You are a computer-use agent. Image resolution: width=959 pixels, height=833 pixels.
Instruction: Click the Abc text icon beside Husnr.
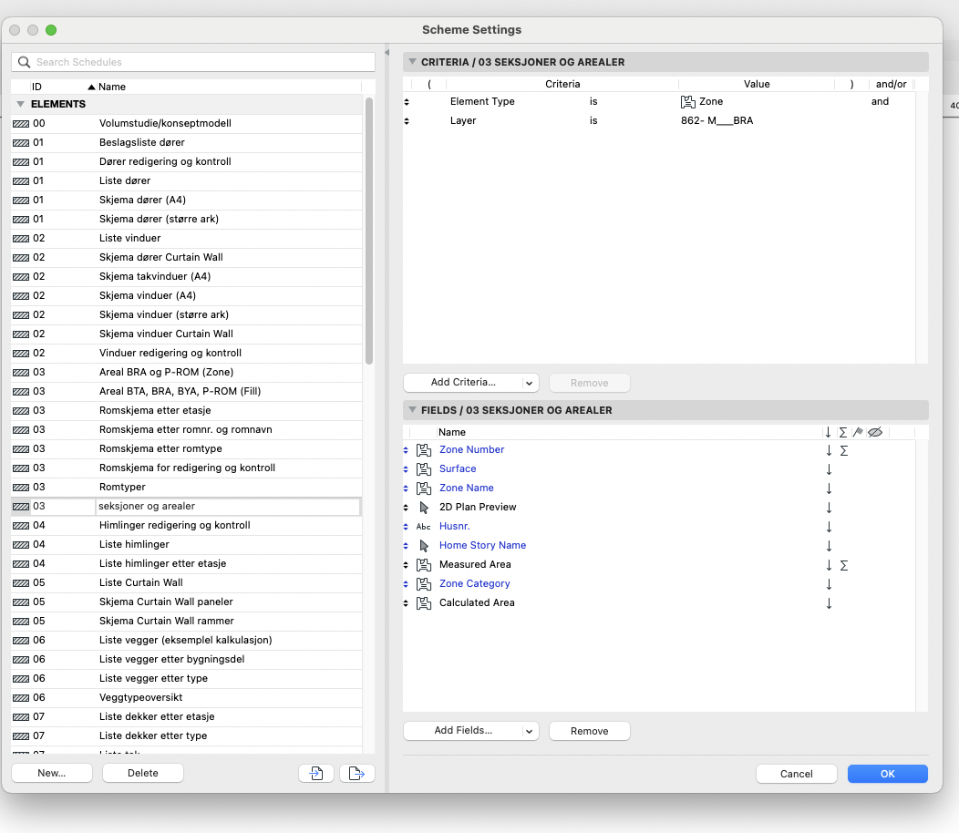[x=423, y=526]
